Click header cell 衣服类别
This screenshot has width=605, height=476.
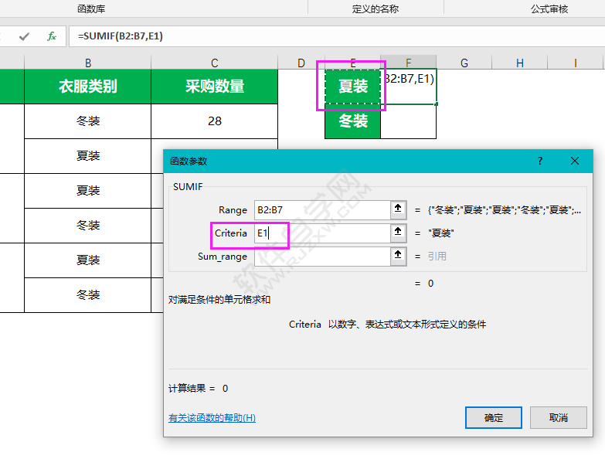pos(87,87)
